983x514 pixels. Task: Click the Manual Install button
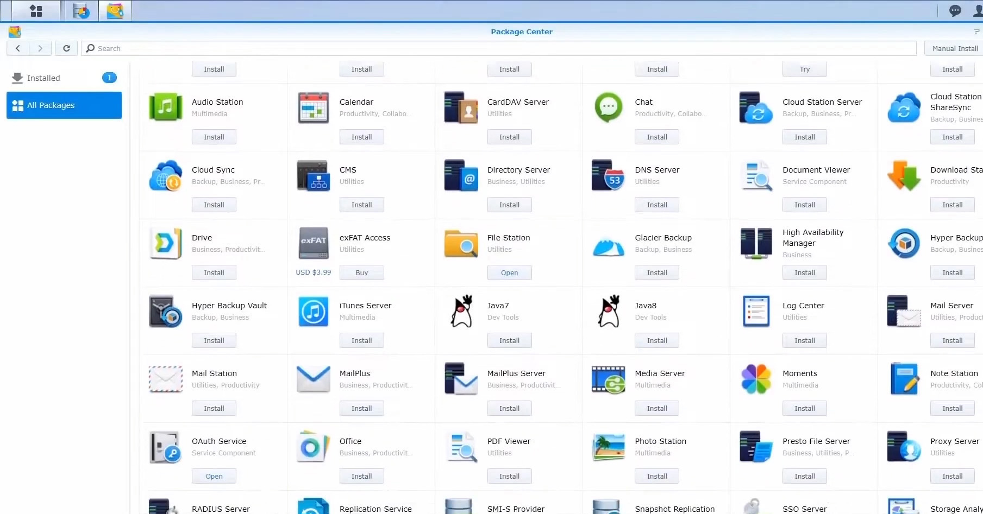[x=954, y=48]
